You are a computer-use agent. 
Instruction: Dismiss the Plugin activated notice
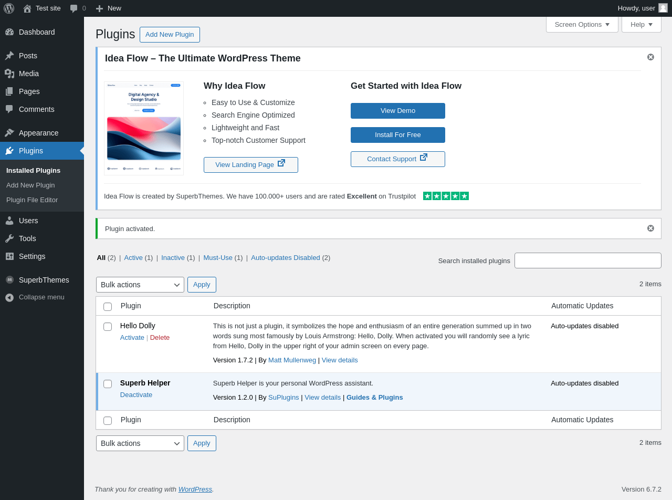pyautogui.click(x=650, y=228)
